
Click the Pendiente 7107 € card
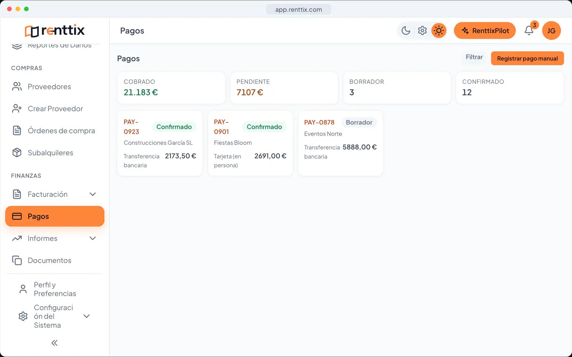click(x=284, y=88)
